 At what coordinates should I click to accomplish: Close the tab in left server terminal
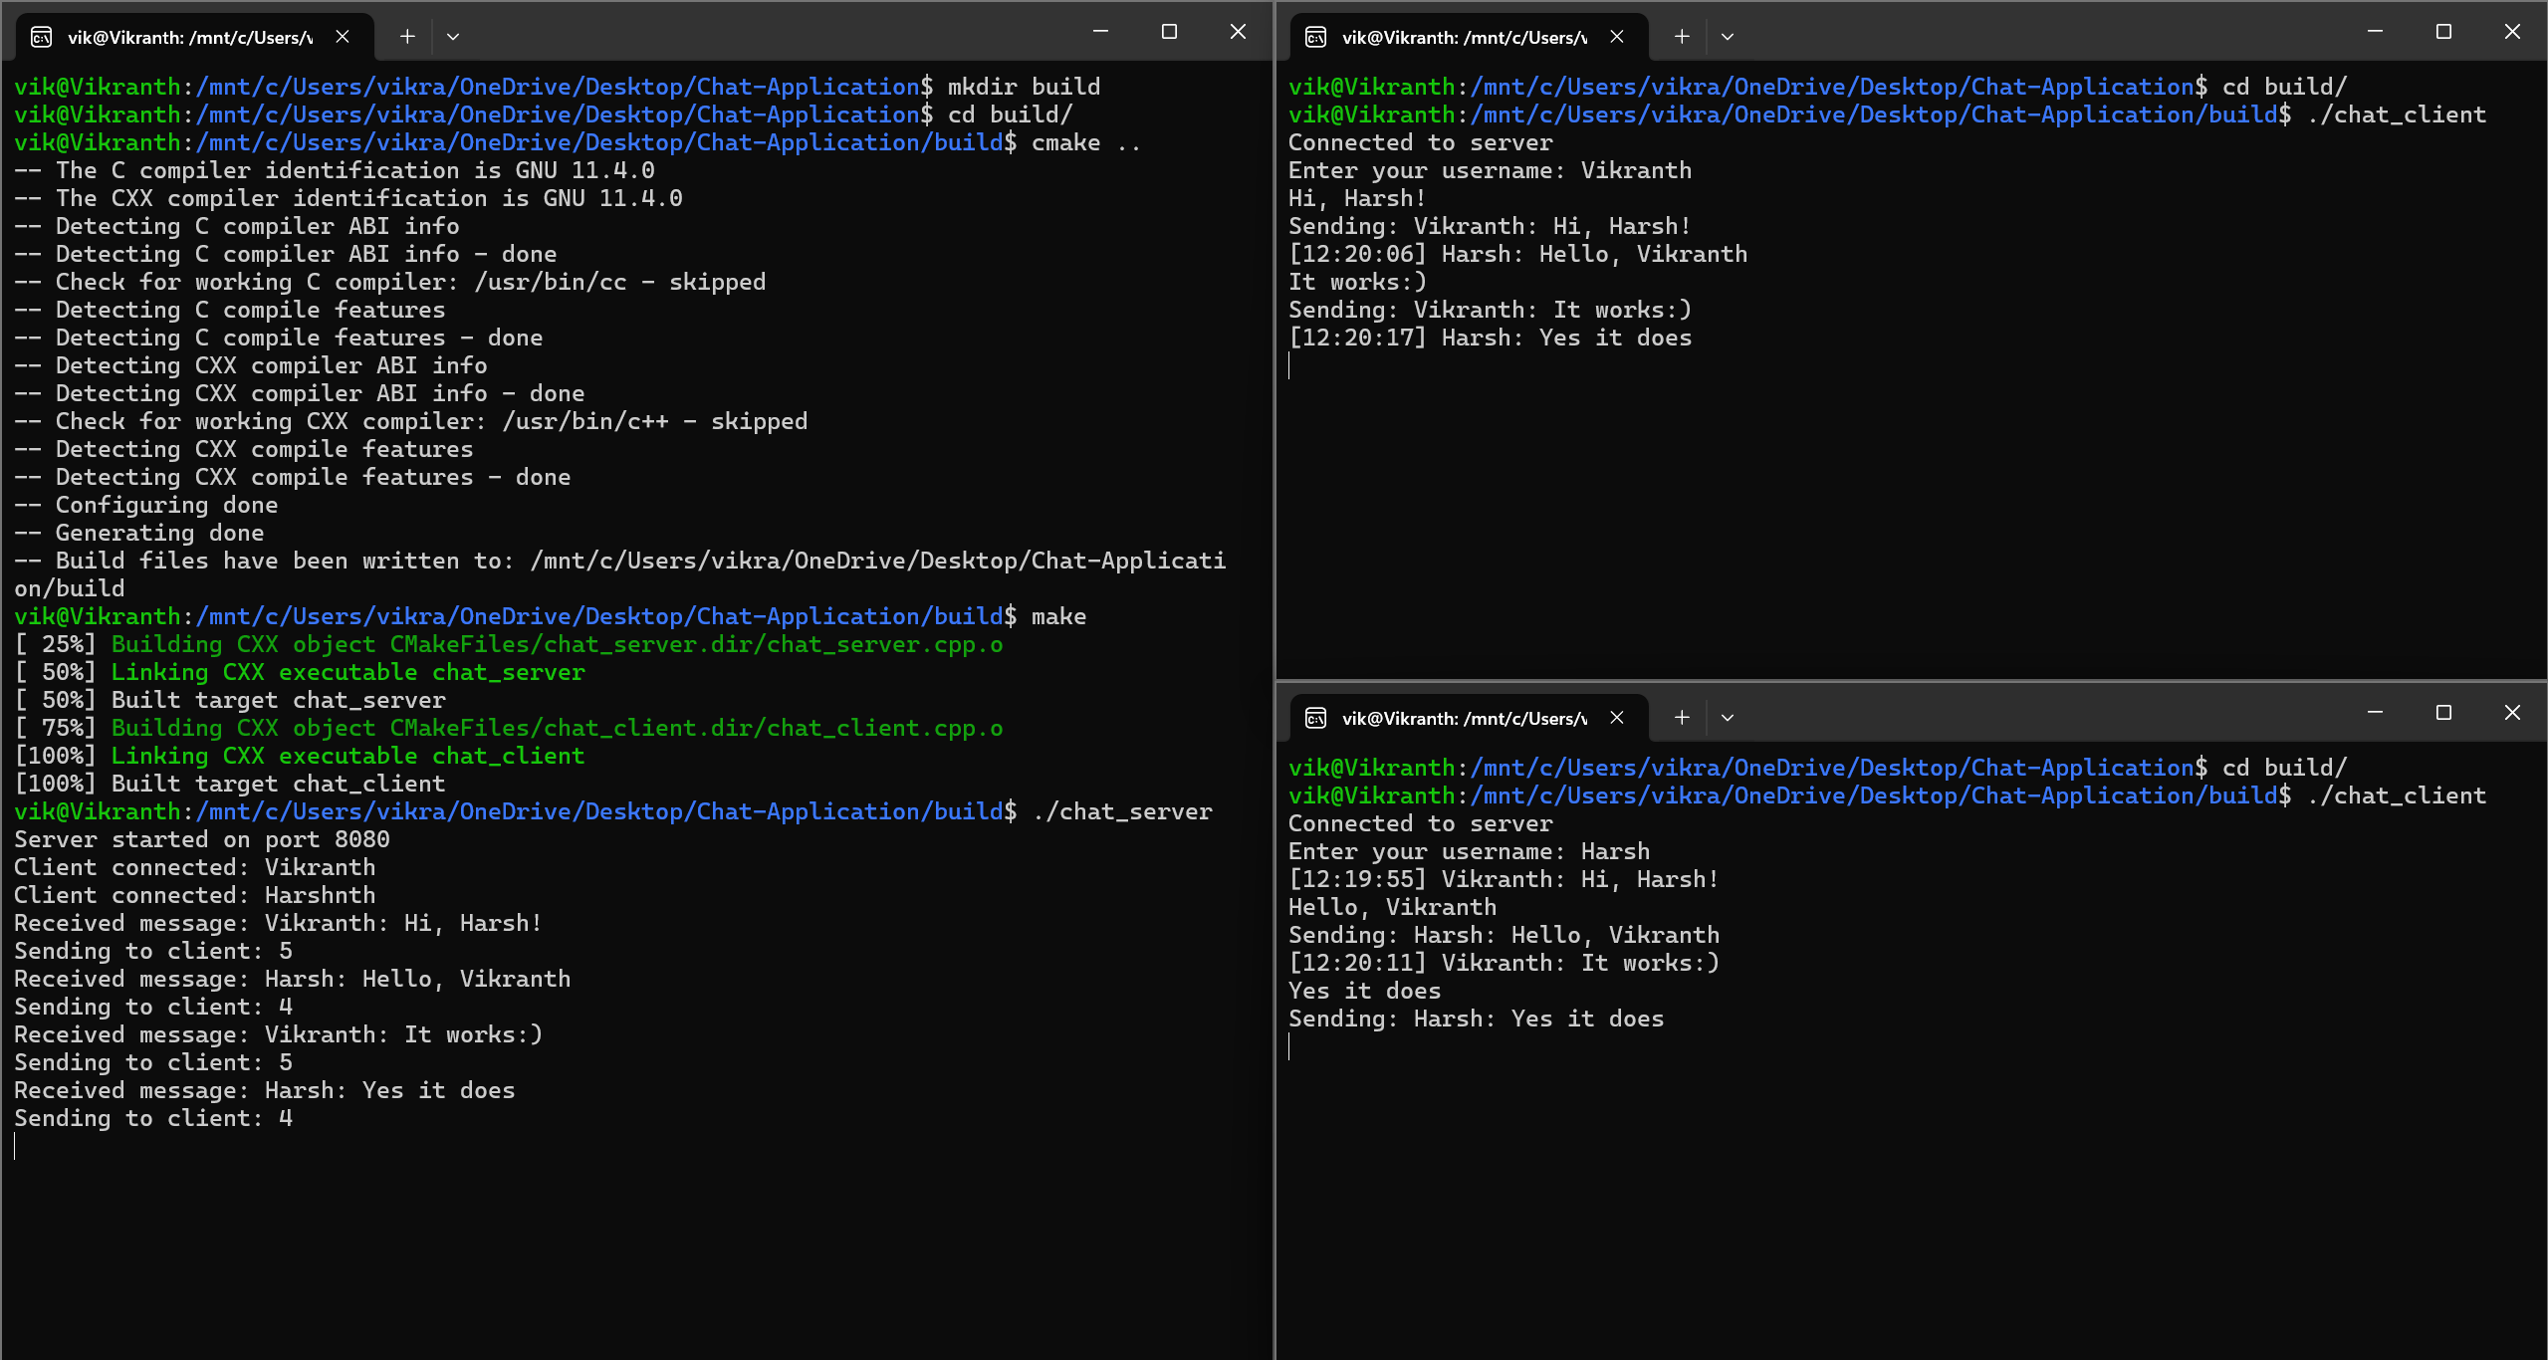(343, 37)
